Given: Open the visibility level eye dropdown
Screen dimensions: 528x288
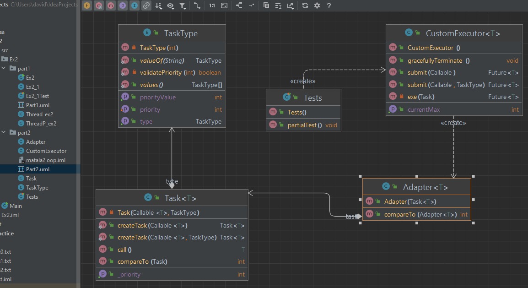Looking at the screenshot, I should [171, 6].
